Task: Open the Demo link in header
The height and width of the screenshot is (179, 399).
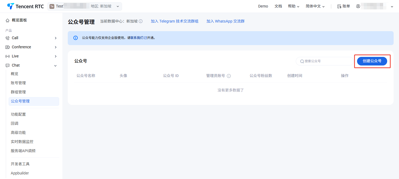Action: 263,6
